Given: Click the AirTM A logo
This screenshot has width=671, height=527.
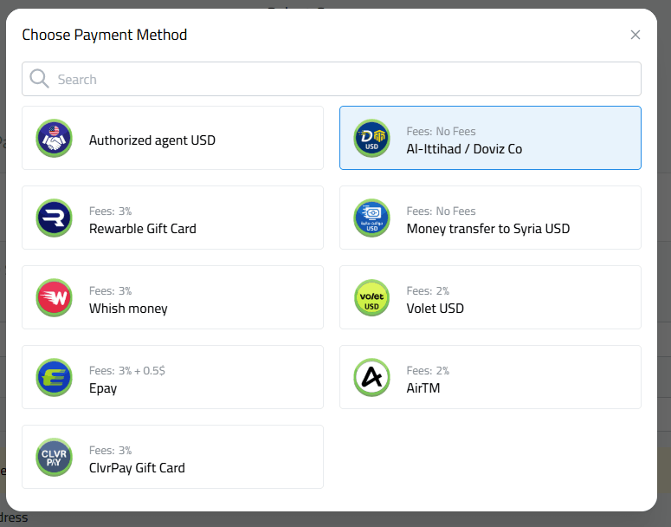Looking at the screenshot, I should (371, 377).
